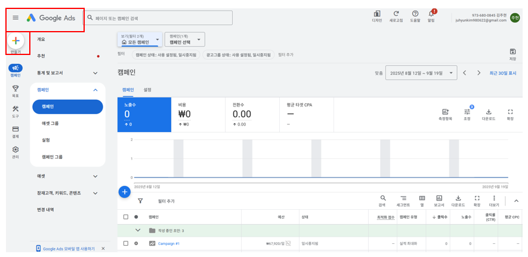Screen dimensions: 528x257
Task: Open the table 세그먼트 segment icon
Action: click(403, 198)
